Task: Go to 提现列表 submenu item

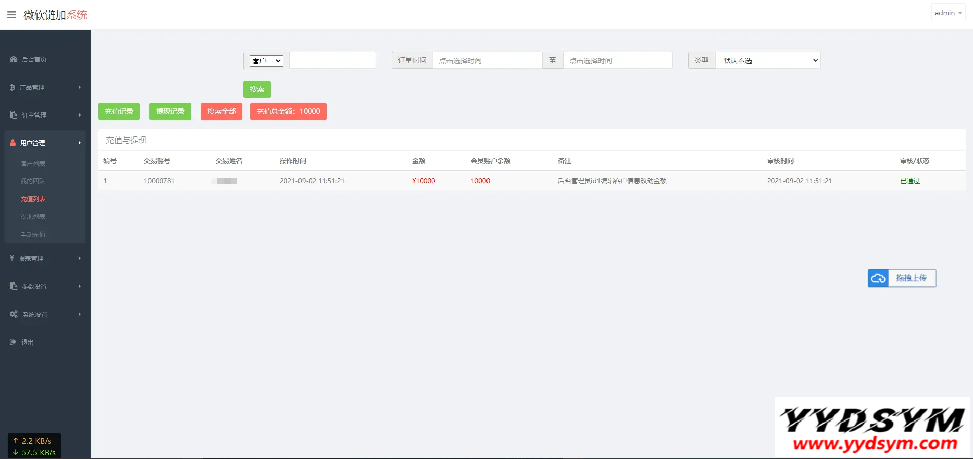Action: coord(33,216)
